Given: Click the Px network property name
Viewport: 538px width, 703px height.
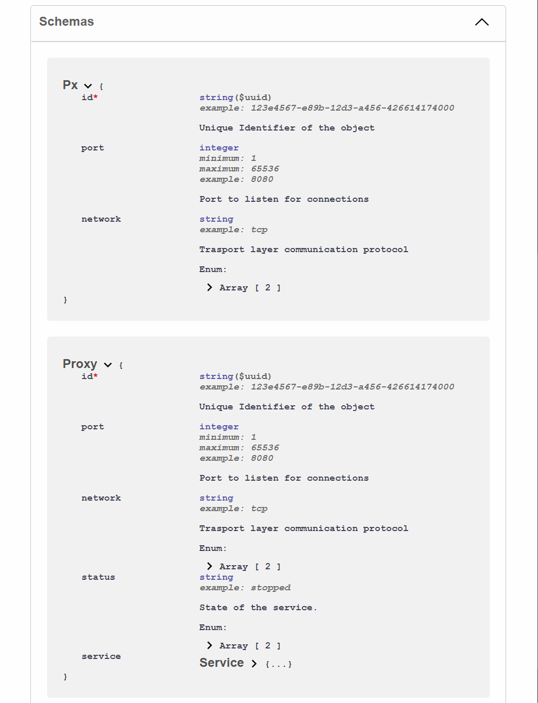Looking at the screenshot, I should click(x=101, y=219).
